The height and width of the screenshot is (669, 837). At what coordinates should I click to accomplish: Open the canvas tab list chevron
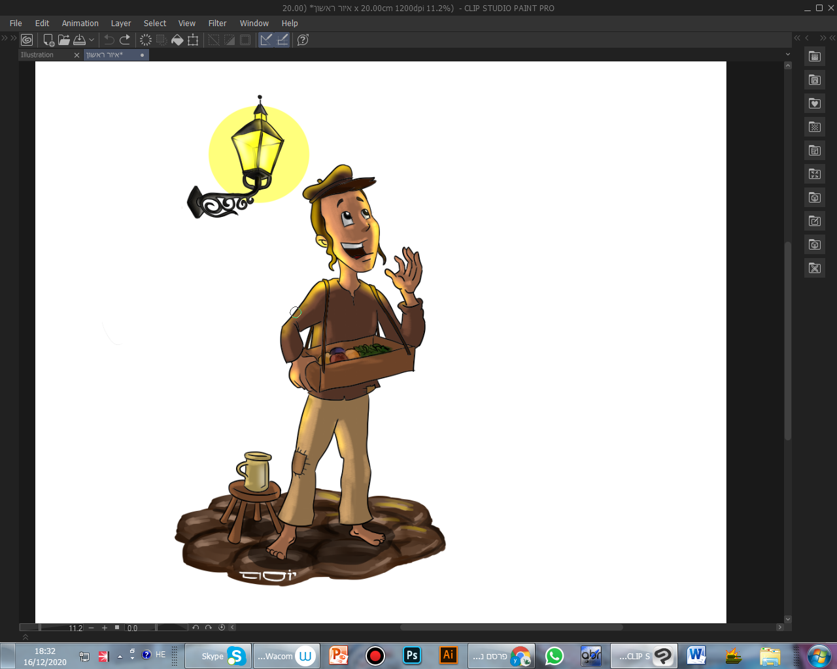pyautogui.click(x=787, y=54)
